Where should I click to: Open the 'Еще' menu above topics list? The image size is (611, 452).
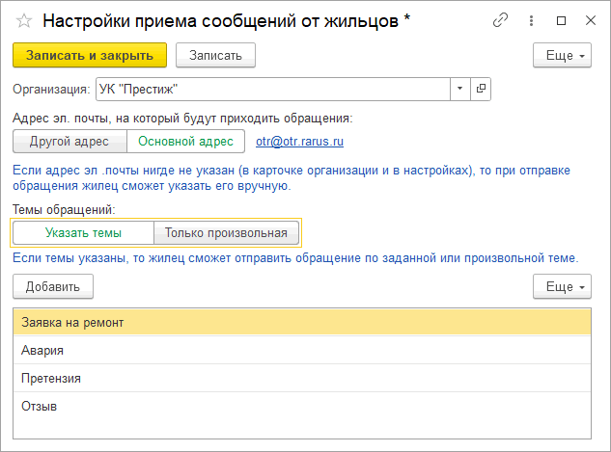562,286
